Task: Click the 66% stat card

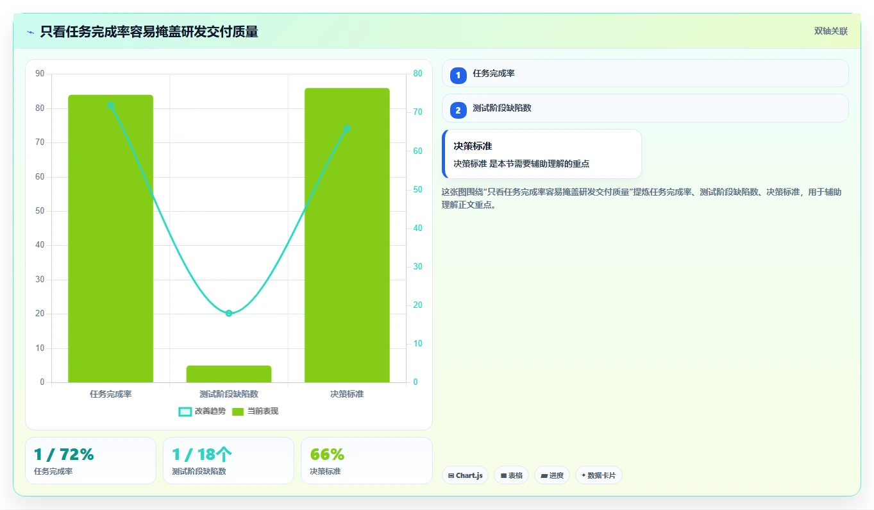Action: pos(366,461)
